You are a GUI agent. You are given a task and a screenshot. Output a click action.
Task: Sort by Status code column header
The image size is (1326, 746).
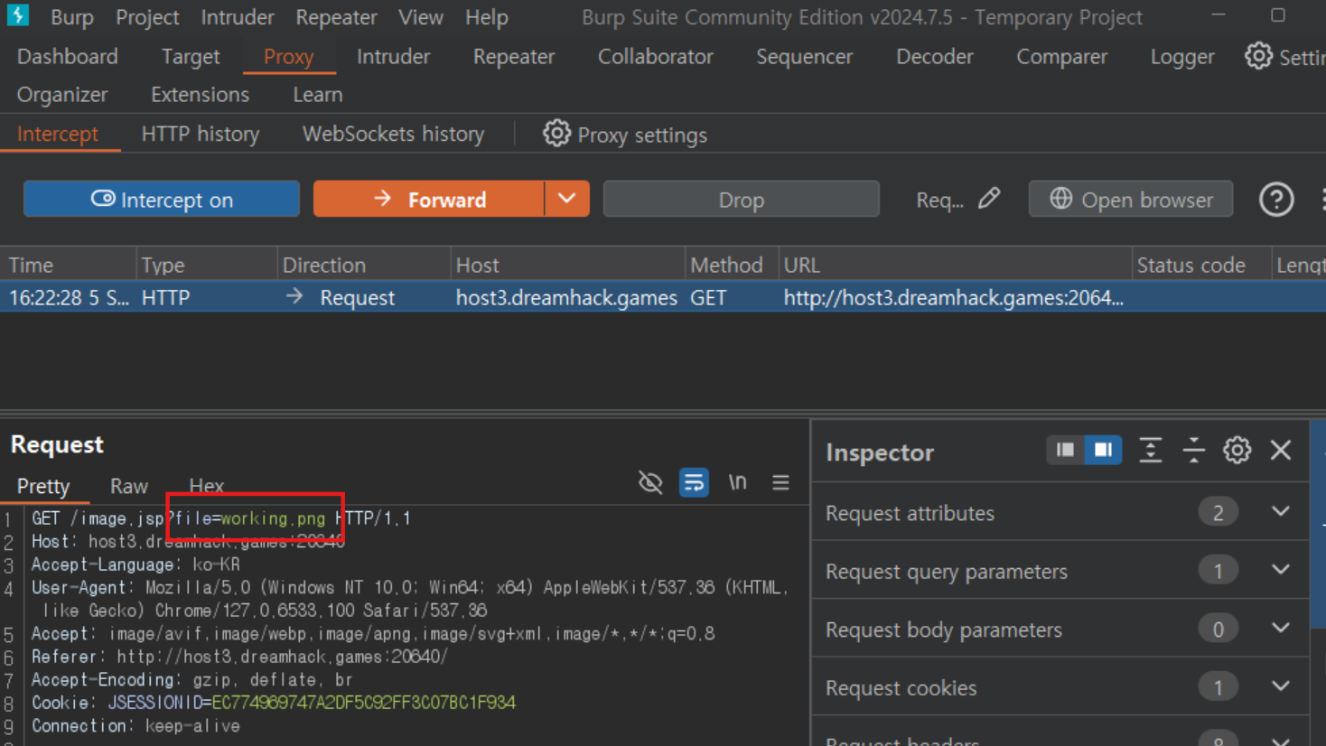[1201, 265]
